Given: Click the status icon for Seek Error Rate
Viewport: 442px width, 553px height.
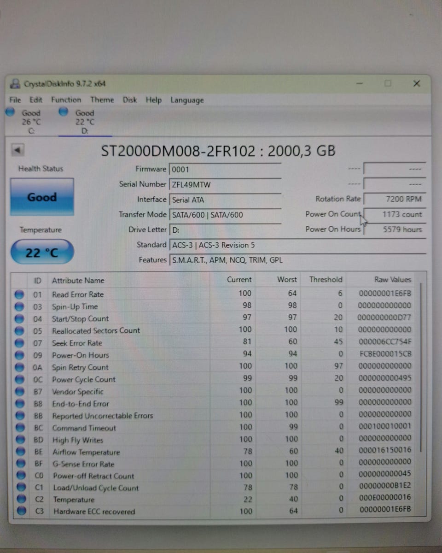Looking at the screenshot, I should [x=19, y=343].
